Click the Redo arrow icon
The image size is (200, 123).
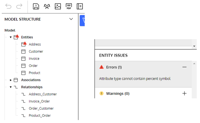19,6
